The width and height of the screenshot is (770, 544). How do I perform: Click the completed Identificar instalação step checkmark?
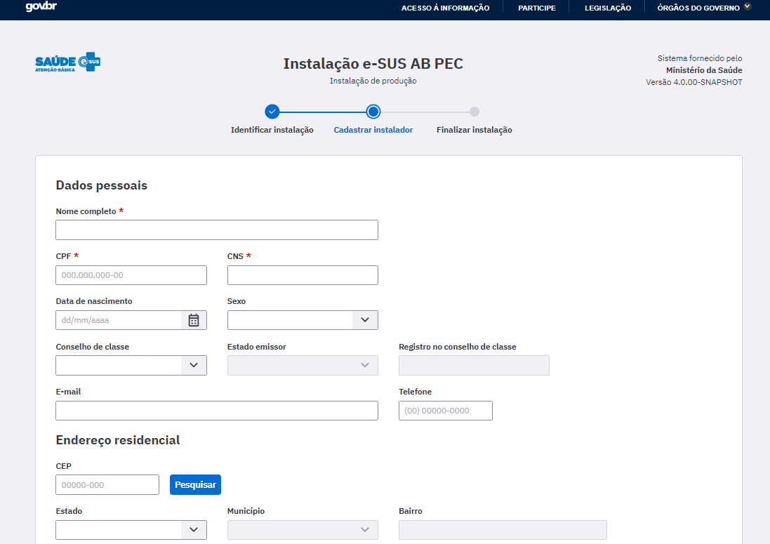click(x=272, y=112)
